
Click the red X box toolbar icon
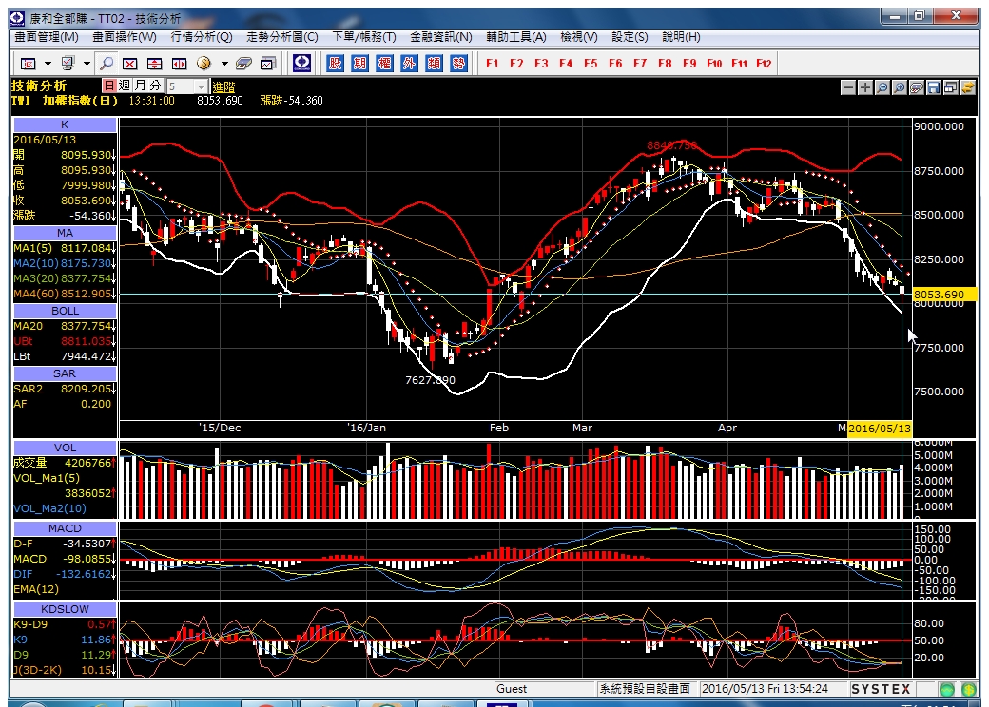click(130, 63)
